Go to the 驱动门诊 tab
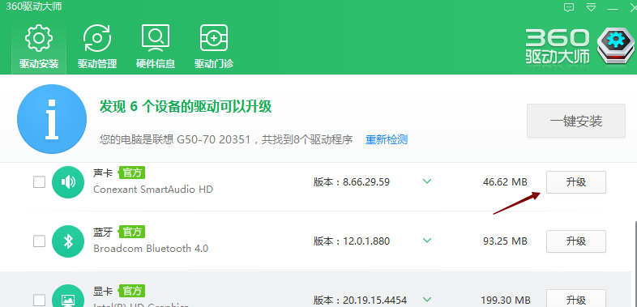 (214, 46)
